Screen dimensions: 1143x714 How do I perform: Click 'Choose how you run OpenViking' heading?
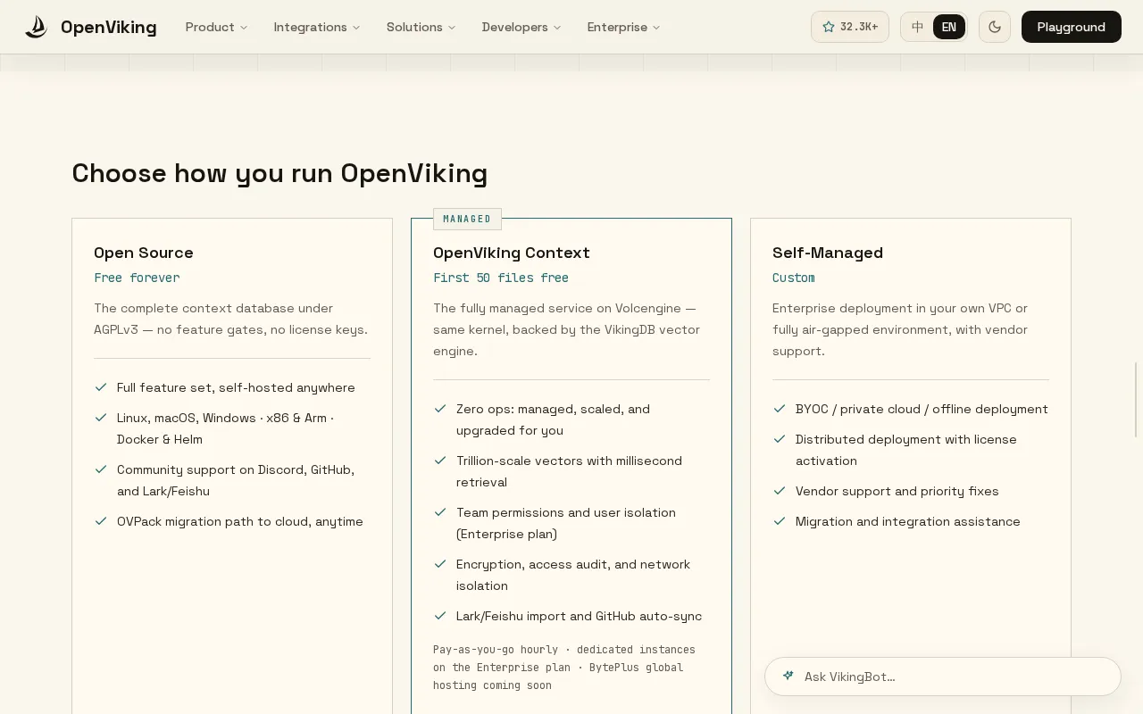click(x=279, y=173)
